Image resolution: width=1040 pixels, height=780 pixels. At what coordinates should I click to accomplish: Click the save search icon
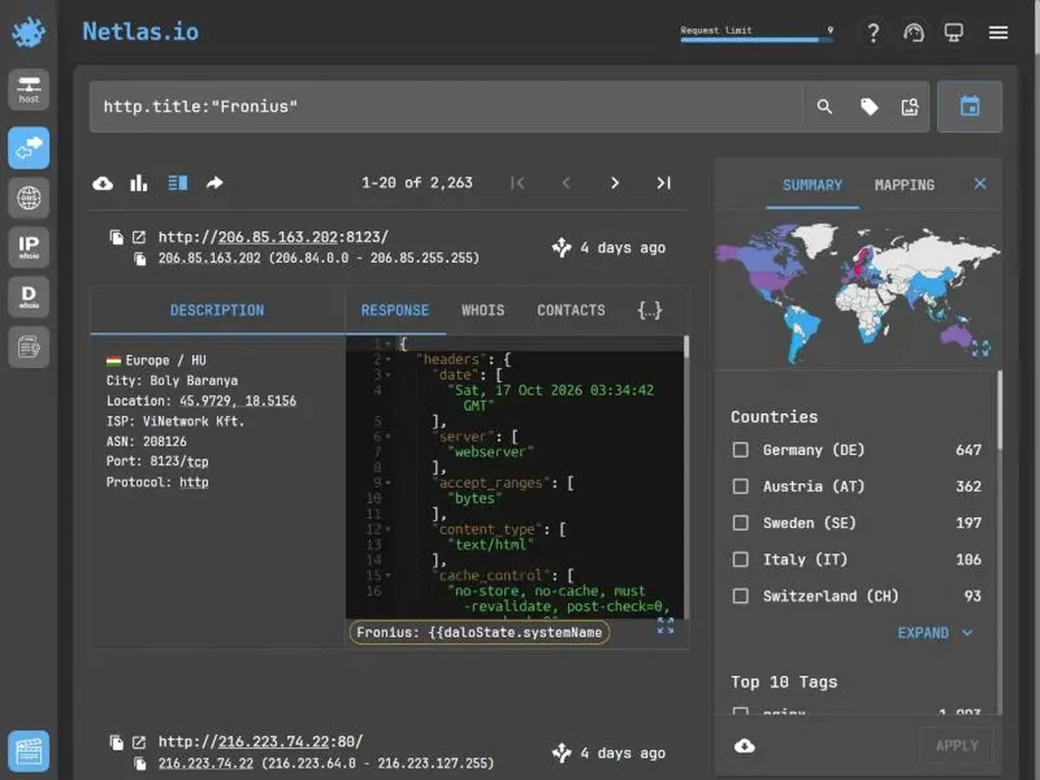click(910, 107)
